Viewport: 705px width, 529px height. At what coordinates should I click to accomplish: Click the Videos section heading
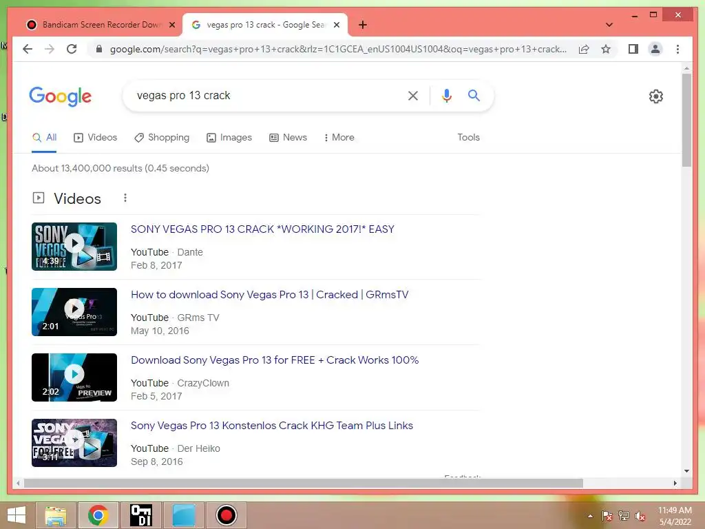[x=77, y=198]
